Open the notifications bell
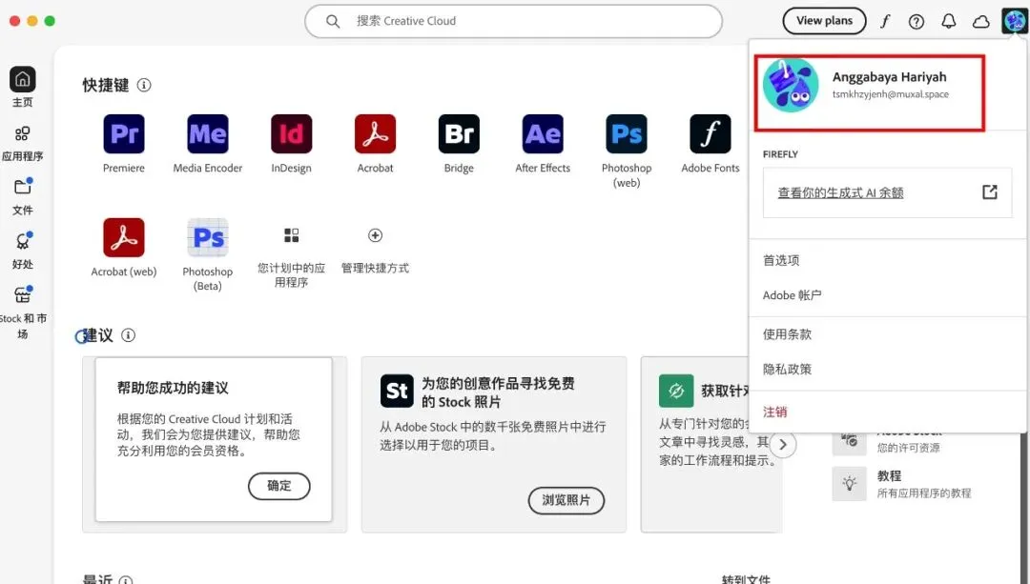This screenshot has width=1030, height=584. 949,21
